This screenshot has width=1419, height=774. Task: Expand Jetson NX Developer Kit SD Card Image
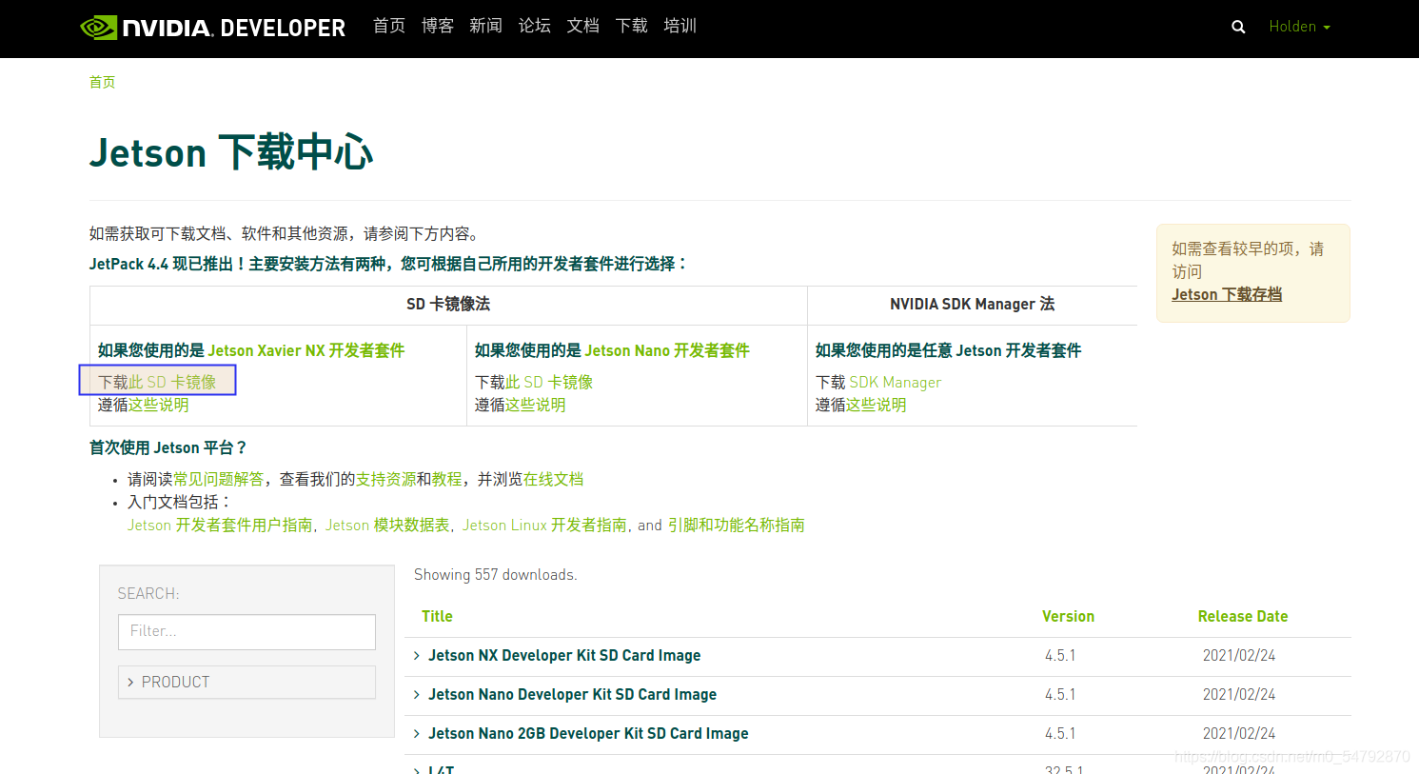[x=564, y=655]
